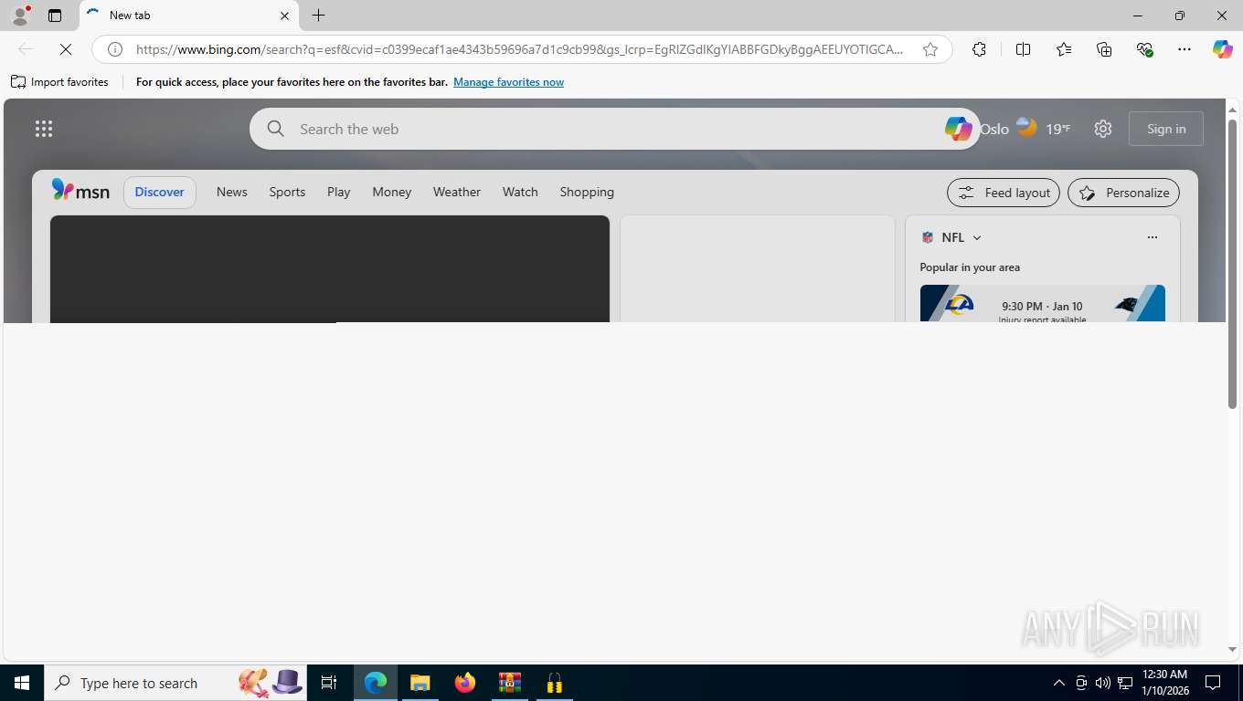Click the Search the web field
Screen dimensions: 1243x701
614,129
